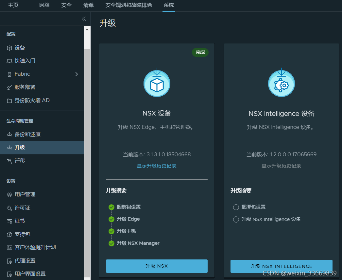Click the 支持包 package icon
The height and width of the screenshot is (280, 342).
click(9, 235)
